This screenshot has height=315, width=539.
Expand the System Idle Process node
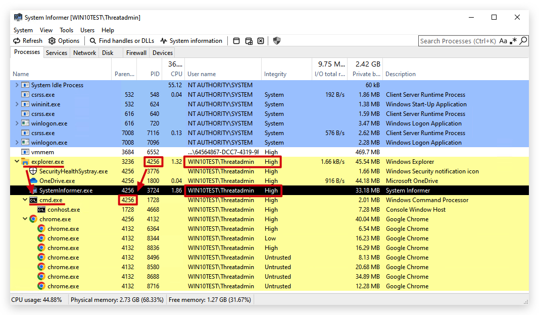pyautogui.click(x=17, y=85)
